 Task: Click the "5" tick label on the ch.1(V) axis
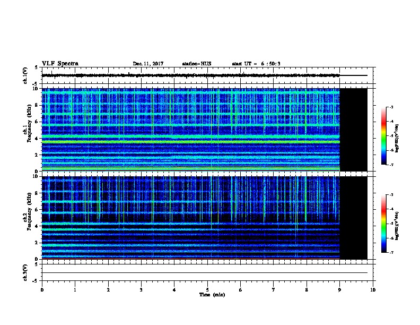[37, 67]
